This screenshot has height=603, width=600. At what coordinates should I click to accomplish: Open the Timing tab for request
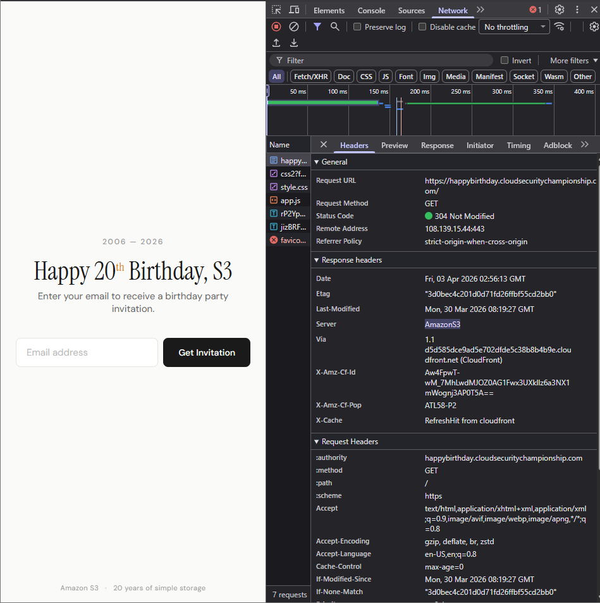tap(518, 146)
